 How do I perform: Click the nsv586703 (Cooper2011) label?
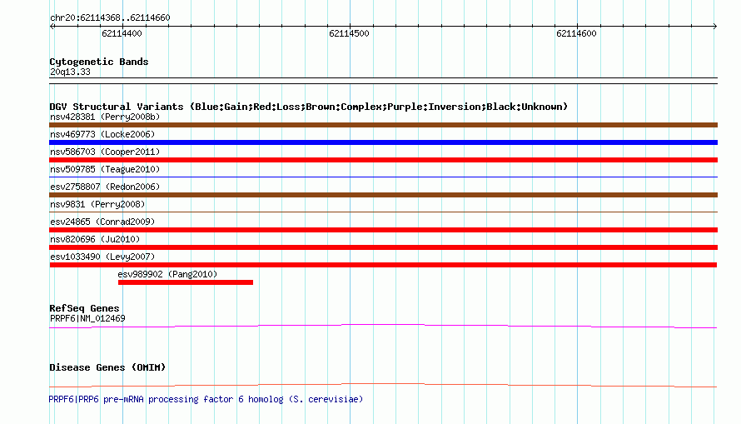coord(105,152)
